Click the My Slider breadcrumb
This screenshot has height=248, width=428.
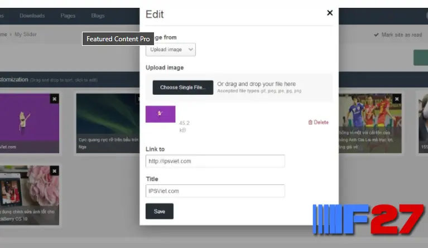tap(26, 35)
